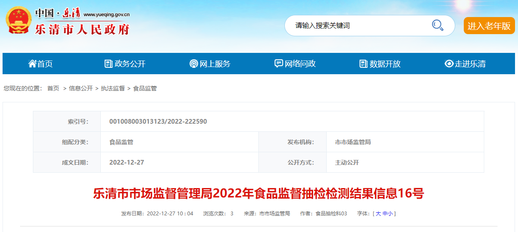Click the 网上服务 fingerprint-style icon
The height and width of the screenshot is (232, 518).
pyautogui.click(x=193, y=64)
